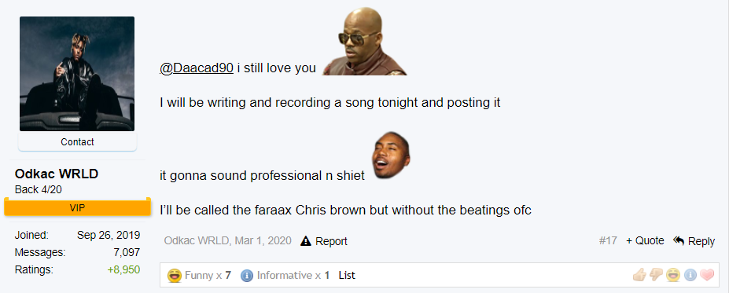Click the +8,950 ratings count
This screenshot has width=729, height=293.
(123, 269)
